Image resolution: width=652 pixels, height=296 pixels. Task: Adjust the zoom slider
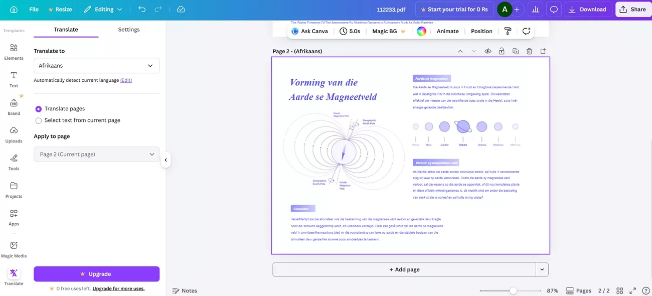(513, 290)
